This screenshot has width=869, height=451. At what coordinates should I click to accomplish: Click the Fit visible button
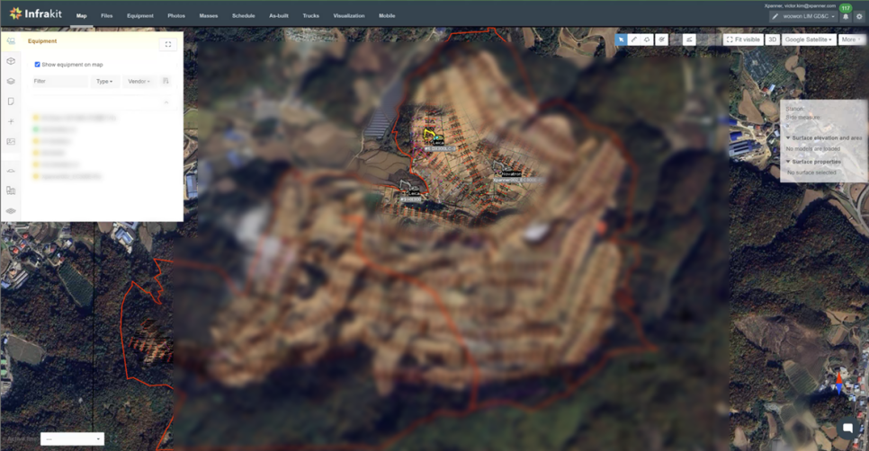point(743,40)
